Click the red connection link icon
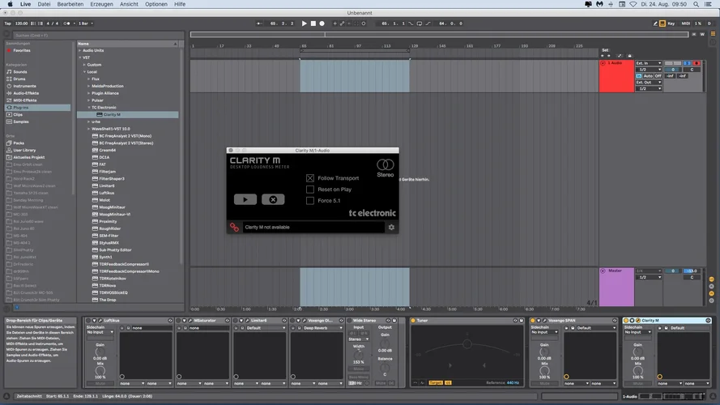 tap(234, 228)
